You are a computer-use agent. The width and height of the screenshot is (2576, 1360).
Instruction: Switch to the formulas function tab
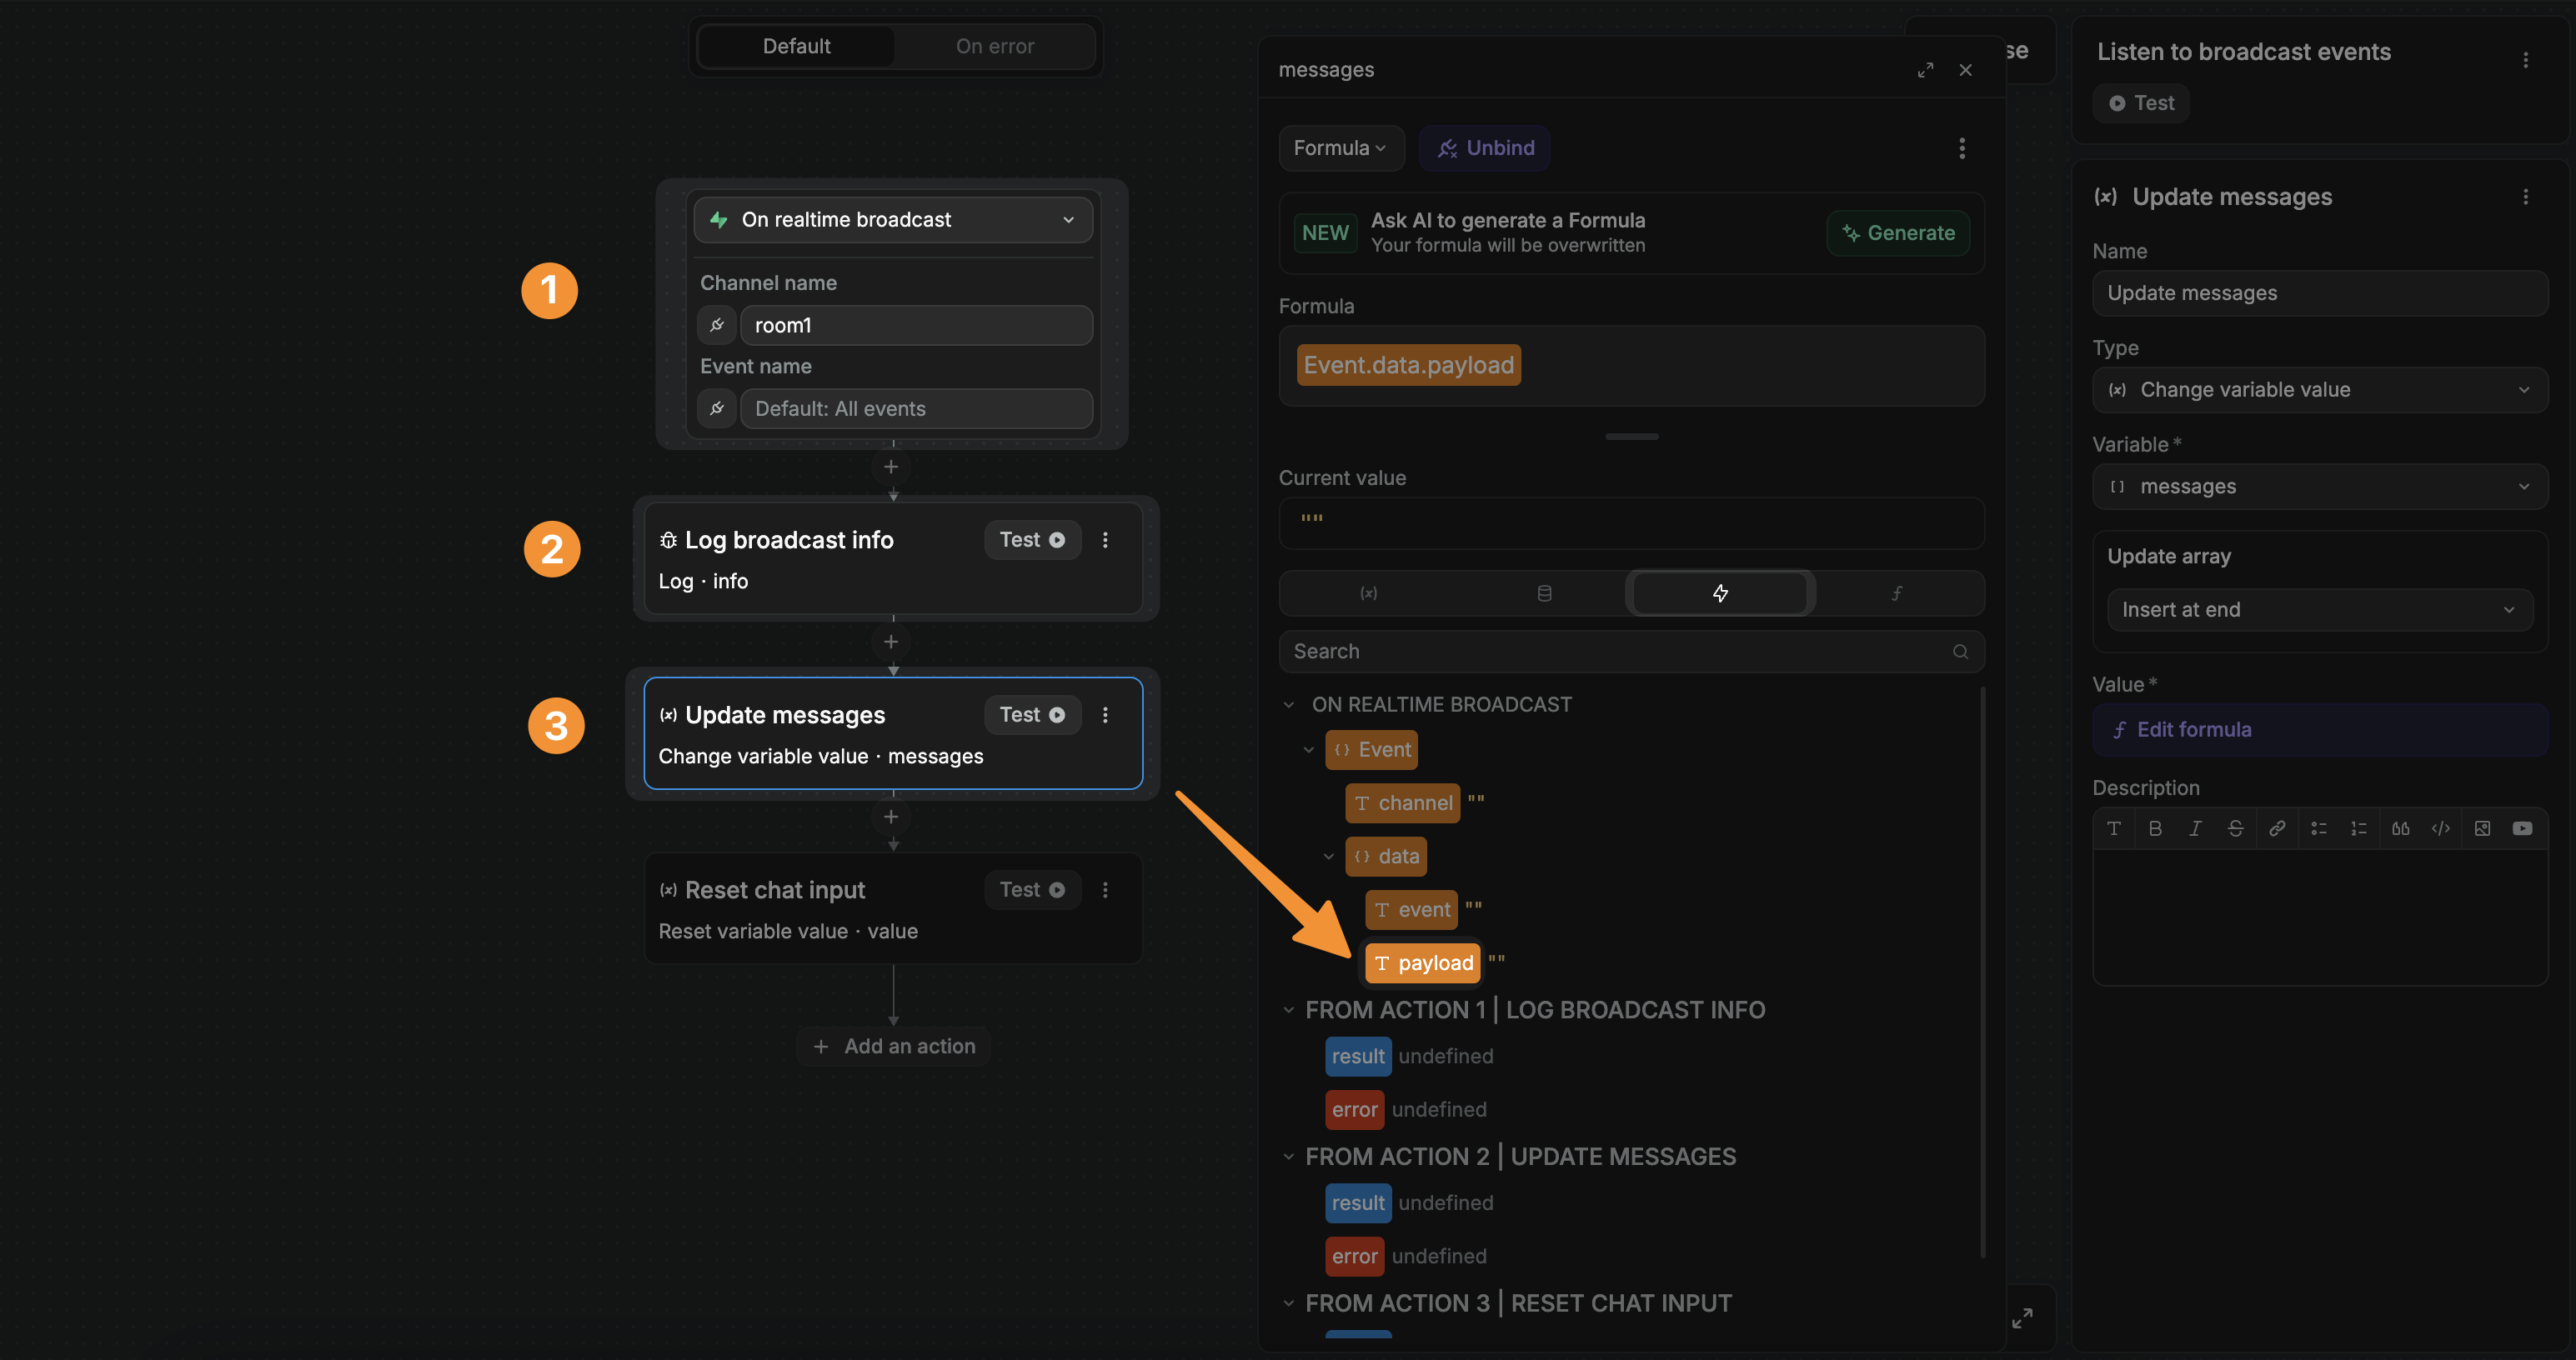coord(1896,593)
